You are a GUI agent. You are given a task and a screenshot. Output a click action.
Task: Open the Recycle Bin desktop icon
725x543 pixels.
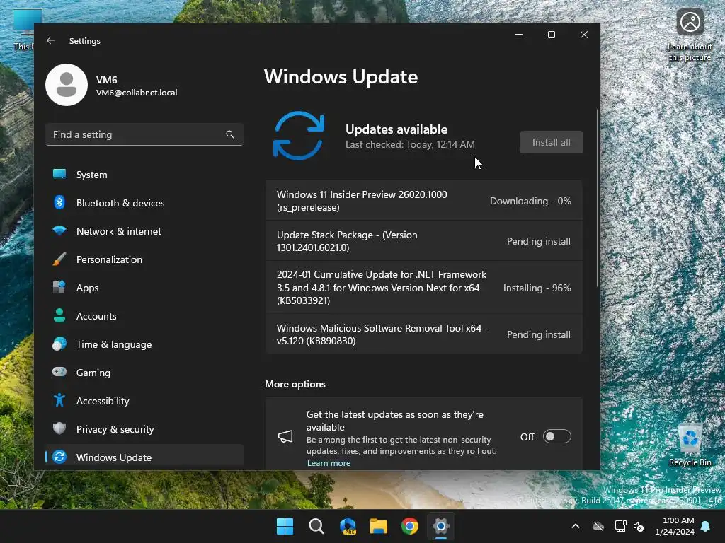[x=690, y=444]
